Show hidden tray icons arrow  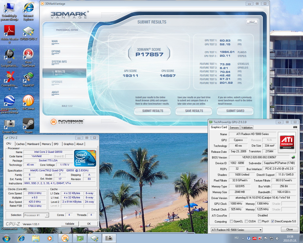(243, 239)
